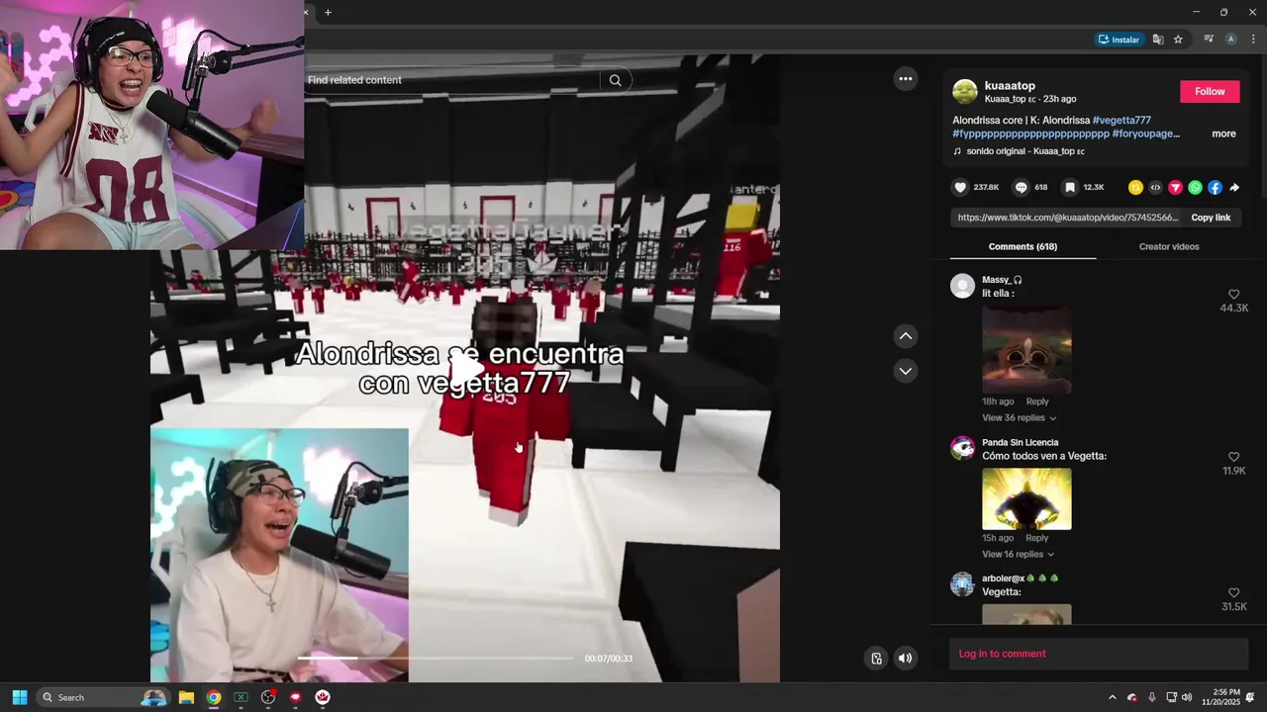Open the #vegetta777 hashtag
The image size is (1267, 712).
point(1121,121)
